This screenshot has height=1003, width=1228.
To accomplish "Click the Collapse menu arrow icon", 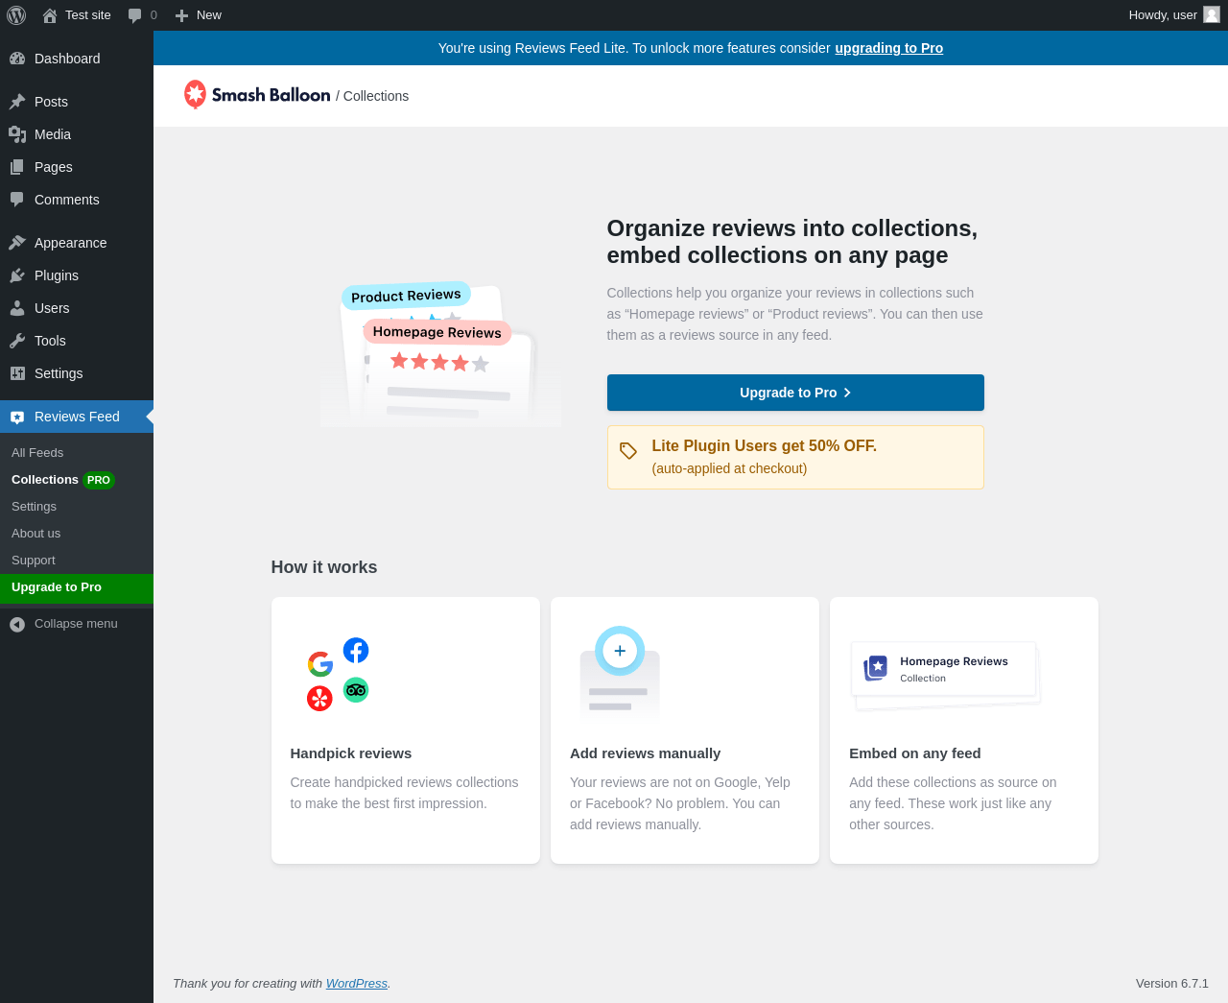I will coord(17,625).
